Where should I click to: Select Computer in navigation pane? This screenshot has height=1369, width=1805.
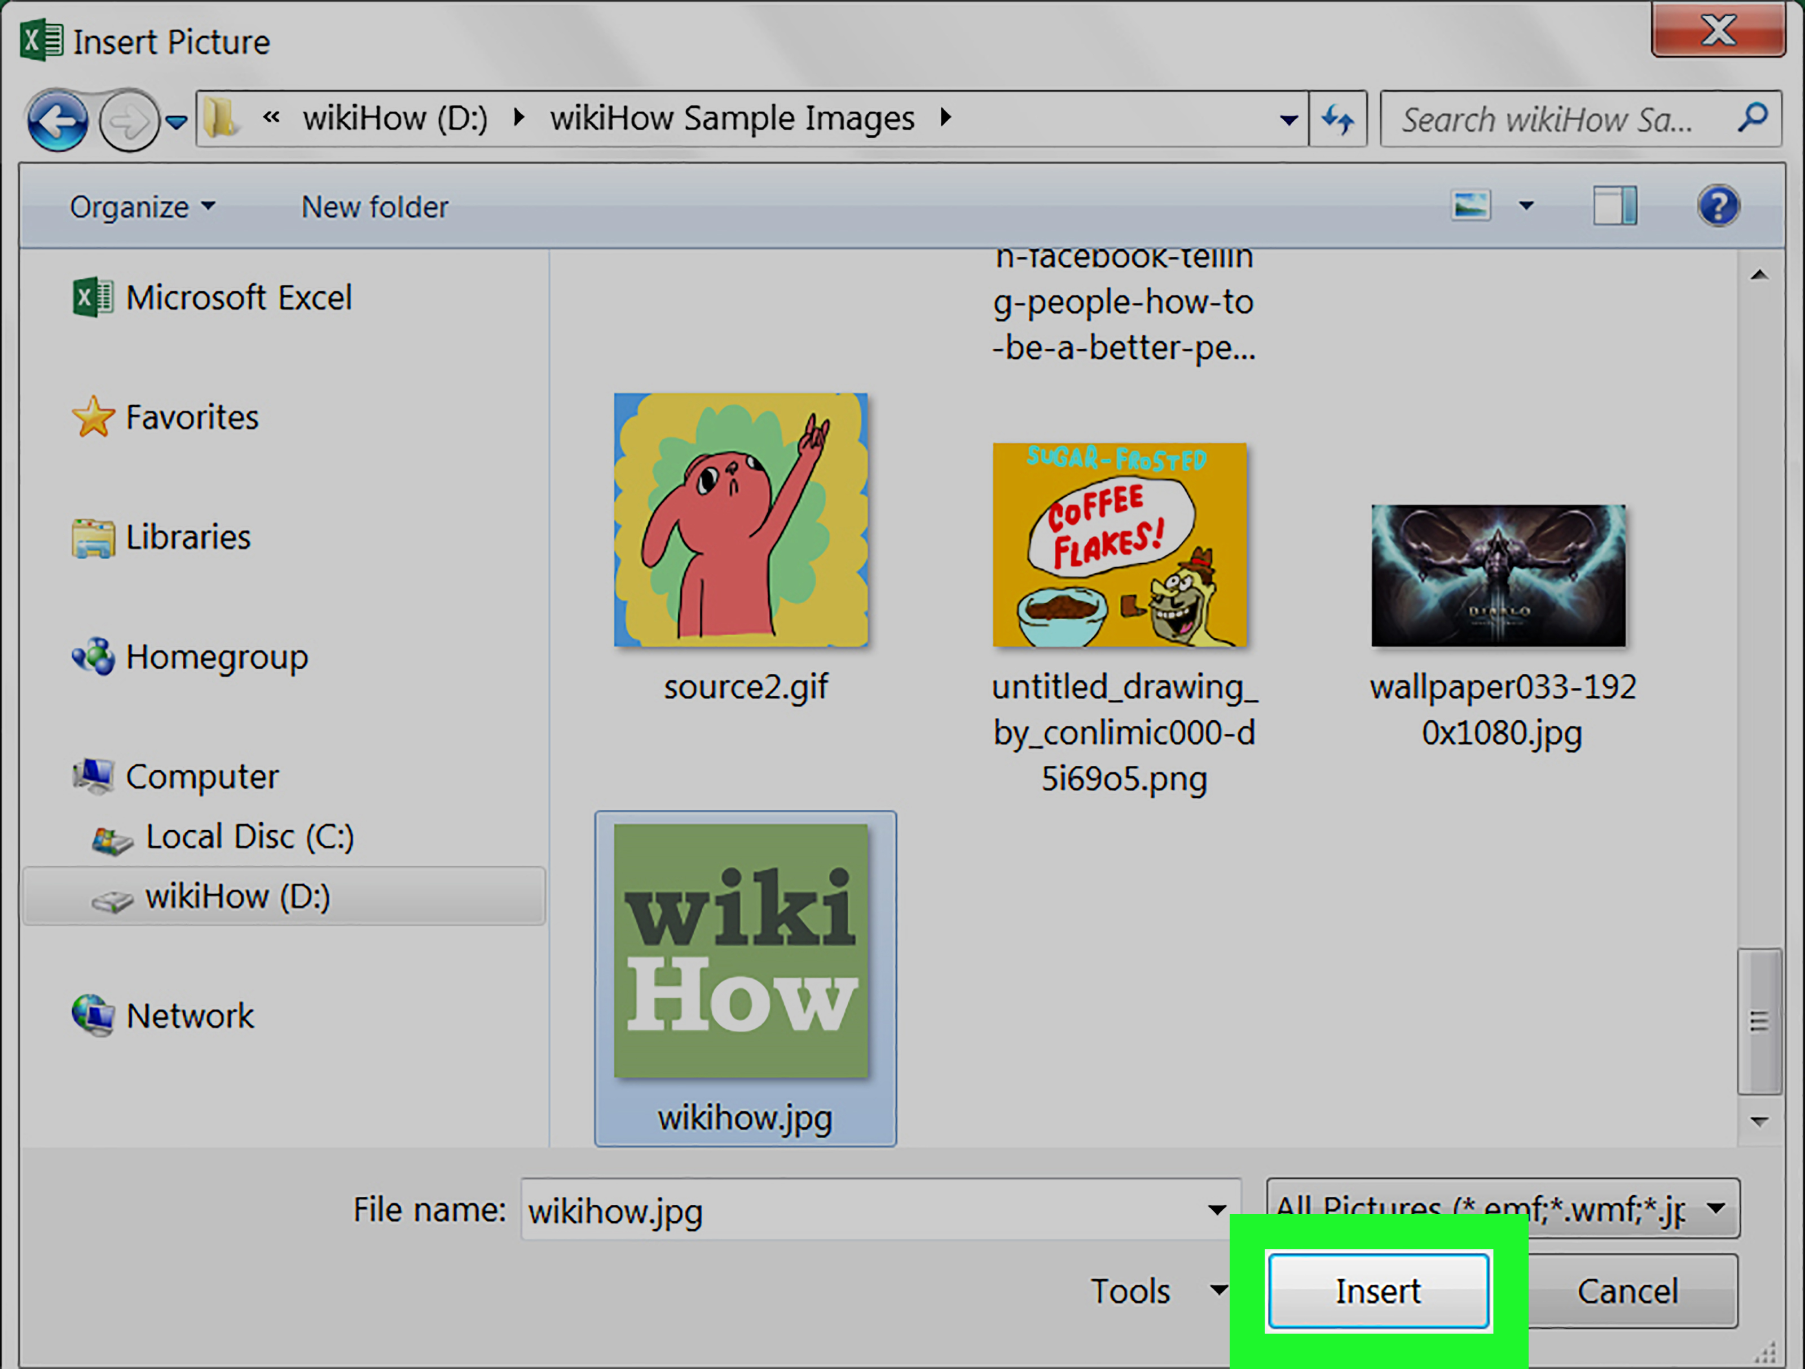pyautogui.click(x=175, y=776)
